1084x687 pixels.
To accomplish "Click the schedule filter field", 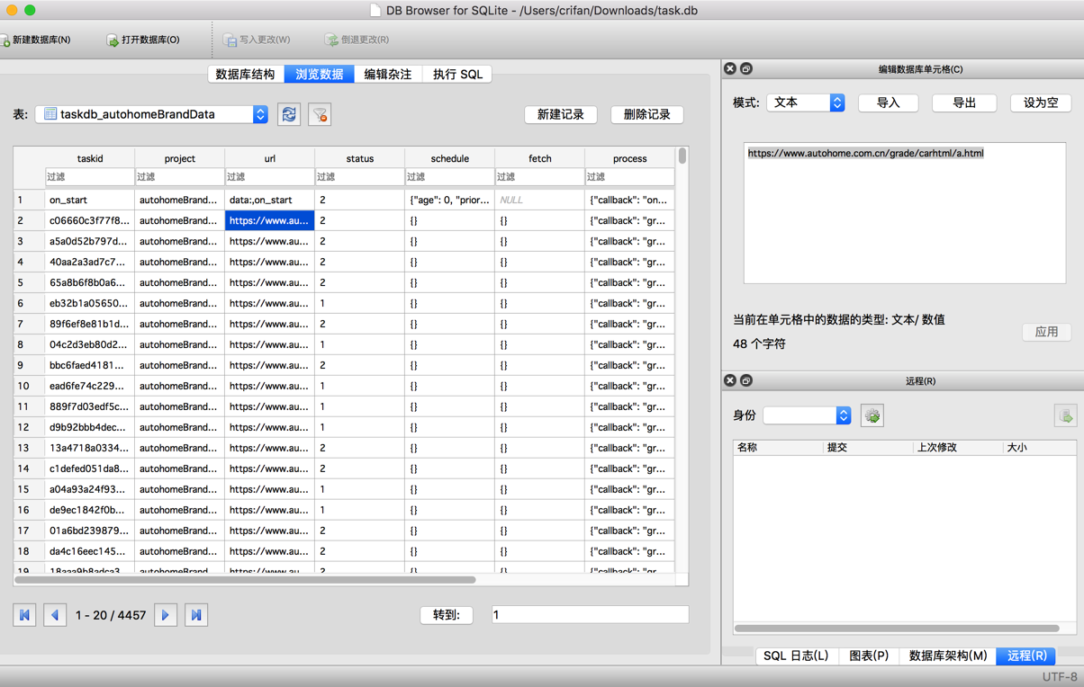I will (450, 177).
